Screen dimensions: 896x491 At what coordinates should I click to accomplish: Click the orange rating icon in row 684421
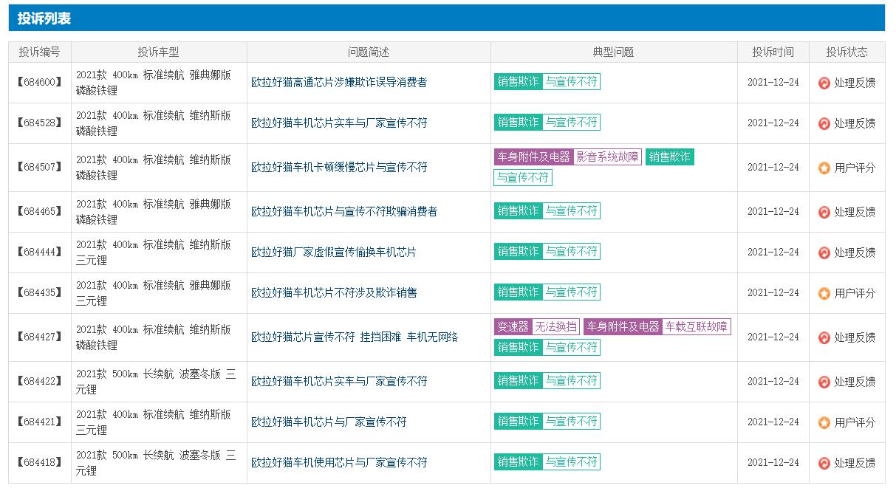(x=824, y=422)
